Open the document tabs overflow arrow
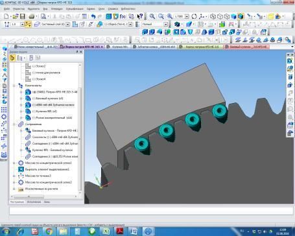Viewport: 295px width, 236px height. 292,47
